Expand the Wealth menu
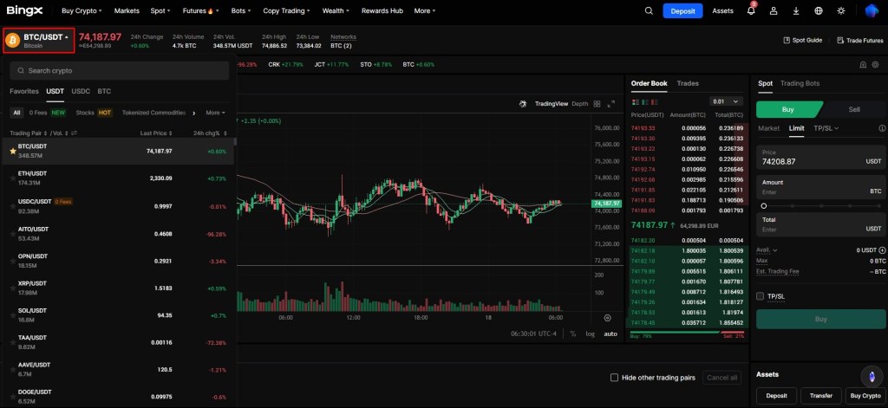This screenshot has height=408, width=888. (x=336, y=10)
